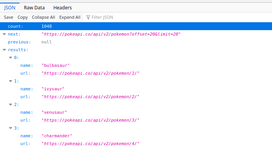Click the results key label
Viewport: 272px width, 149px height.
[x=18, y=50]
